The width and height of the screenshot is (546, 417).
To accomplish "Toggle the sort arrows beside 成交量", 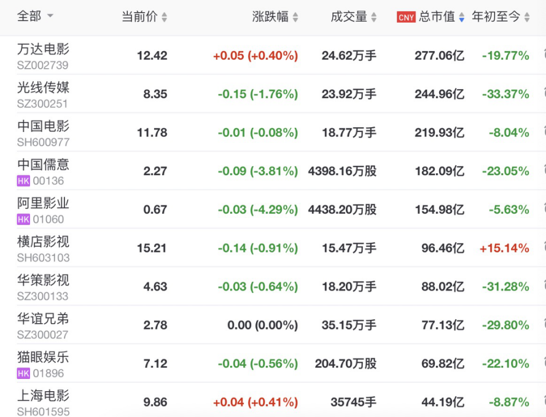I will (373, 18).
